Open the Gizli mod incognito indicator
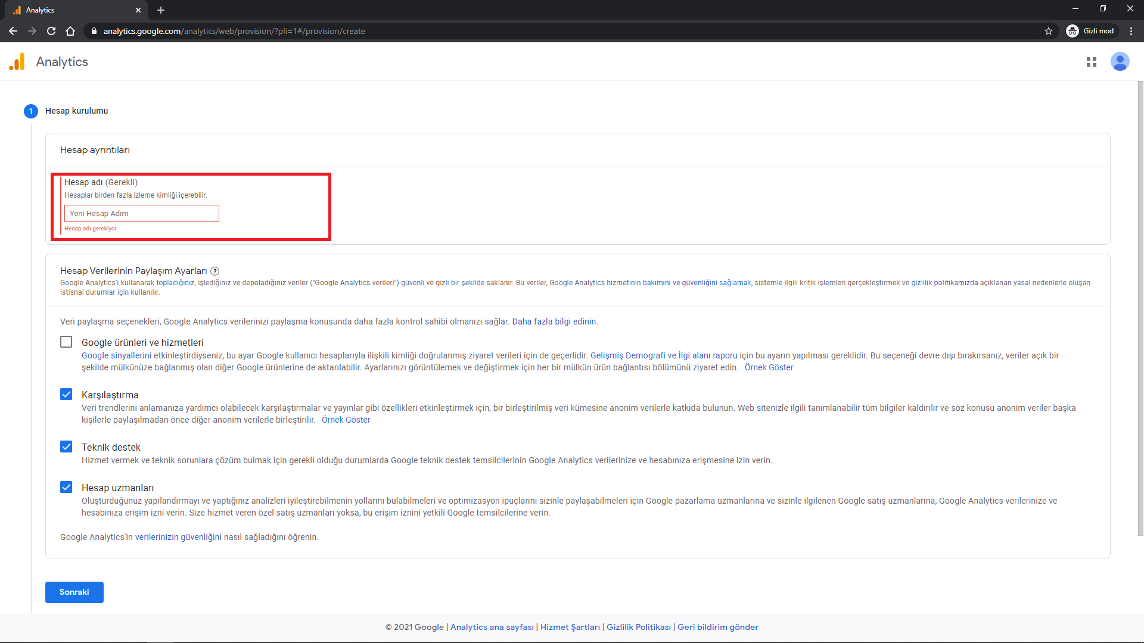 click(x=1090, y=31)
